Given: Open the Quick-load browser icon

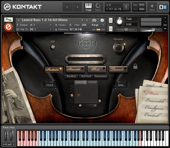Looking at the screenshot, I should click(x=98, y=7).
